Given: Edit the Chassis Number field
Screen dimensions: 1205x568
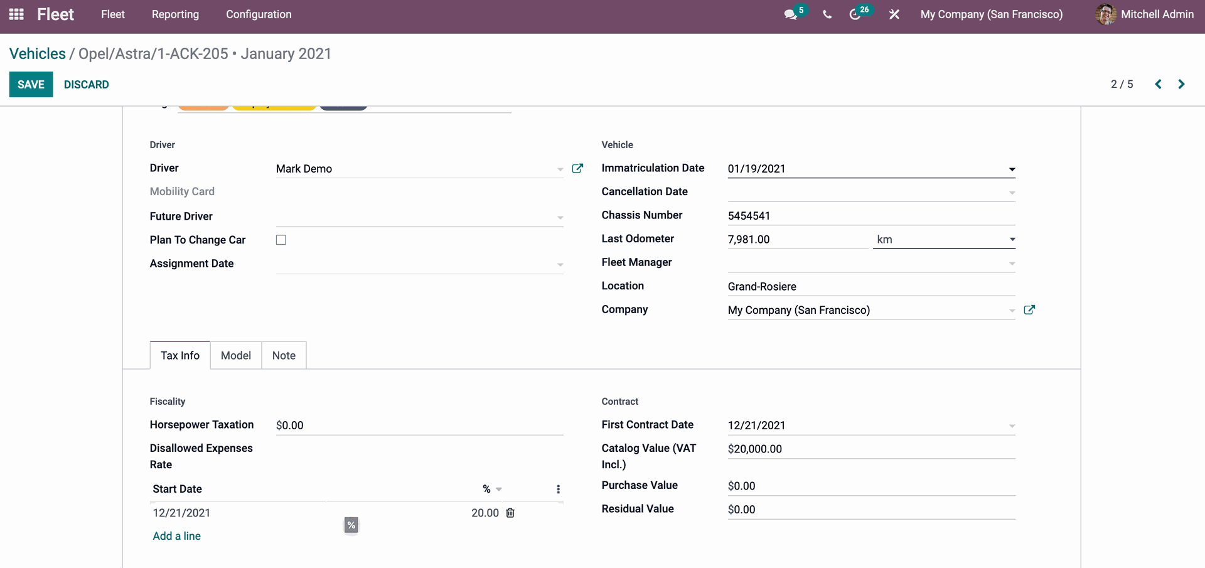Looking at the screenshot, I should click(x=872, y=215).
